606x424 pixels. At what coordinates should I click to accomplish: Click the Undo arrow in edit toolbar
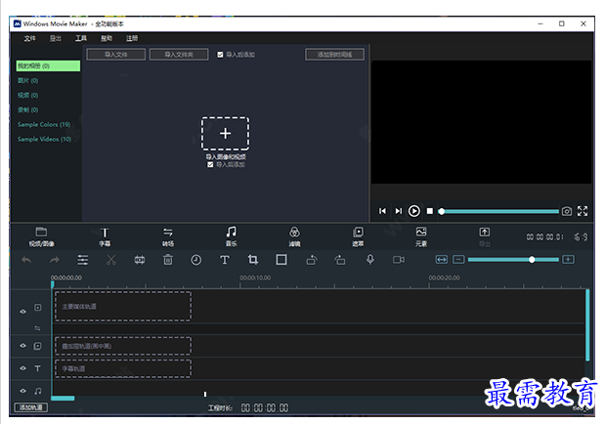[x=26, y=260]
